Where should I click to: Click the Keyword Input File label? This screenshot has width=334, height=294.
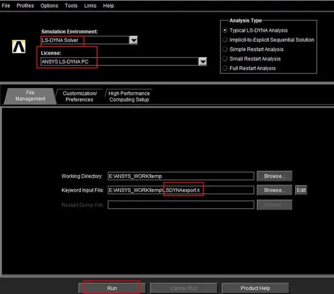(83, 190)
